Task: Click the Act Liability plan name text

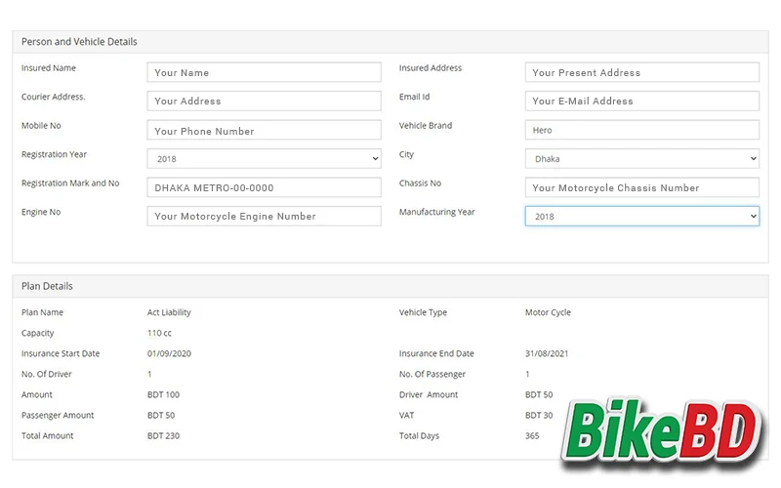Action: [169, 312]
